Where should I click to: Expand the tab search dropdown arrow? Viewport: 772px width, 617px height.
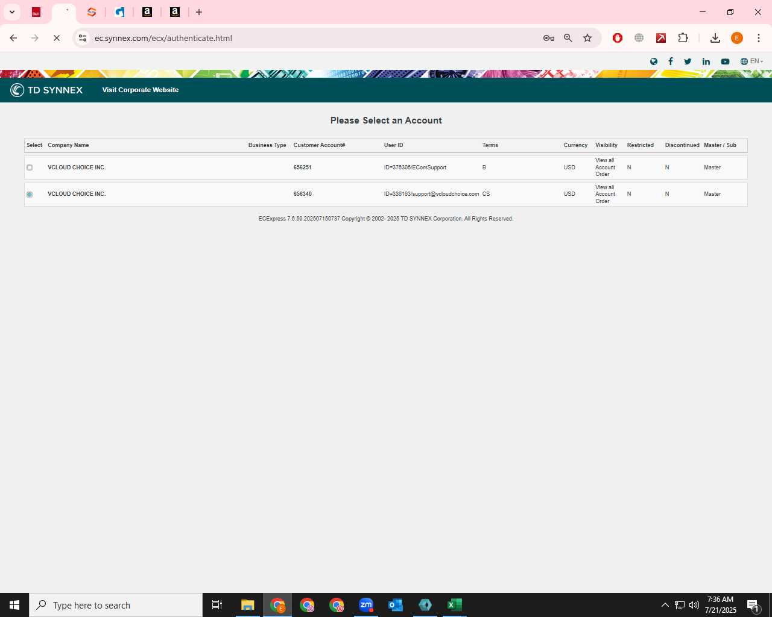click(12, 12)
